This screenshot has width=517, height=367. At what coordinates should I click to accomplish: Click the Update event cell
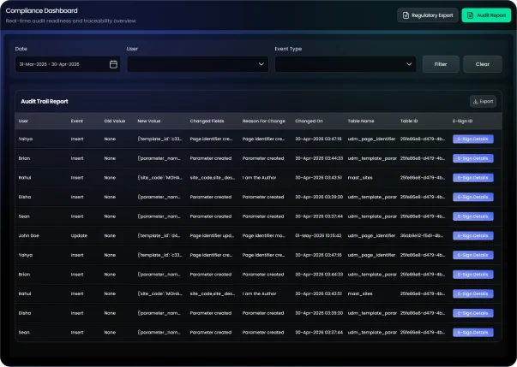(79, 235)
